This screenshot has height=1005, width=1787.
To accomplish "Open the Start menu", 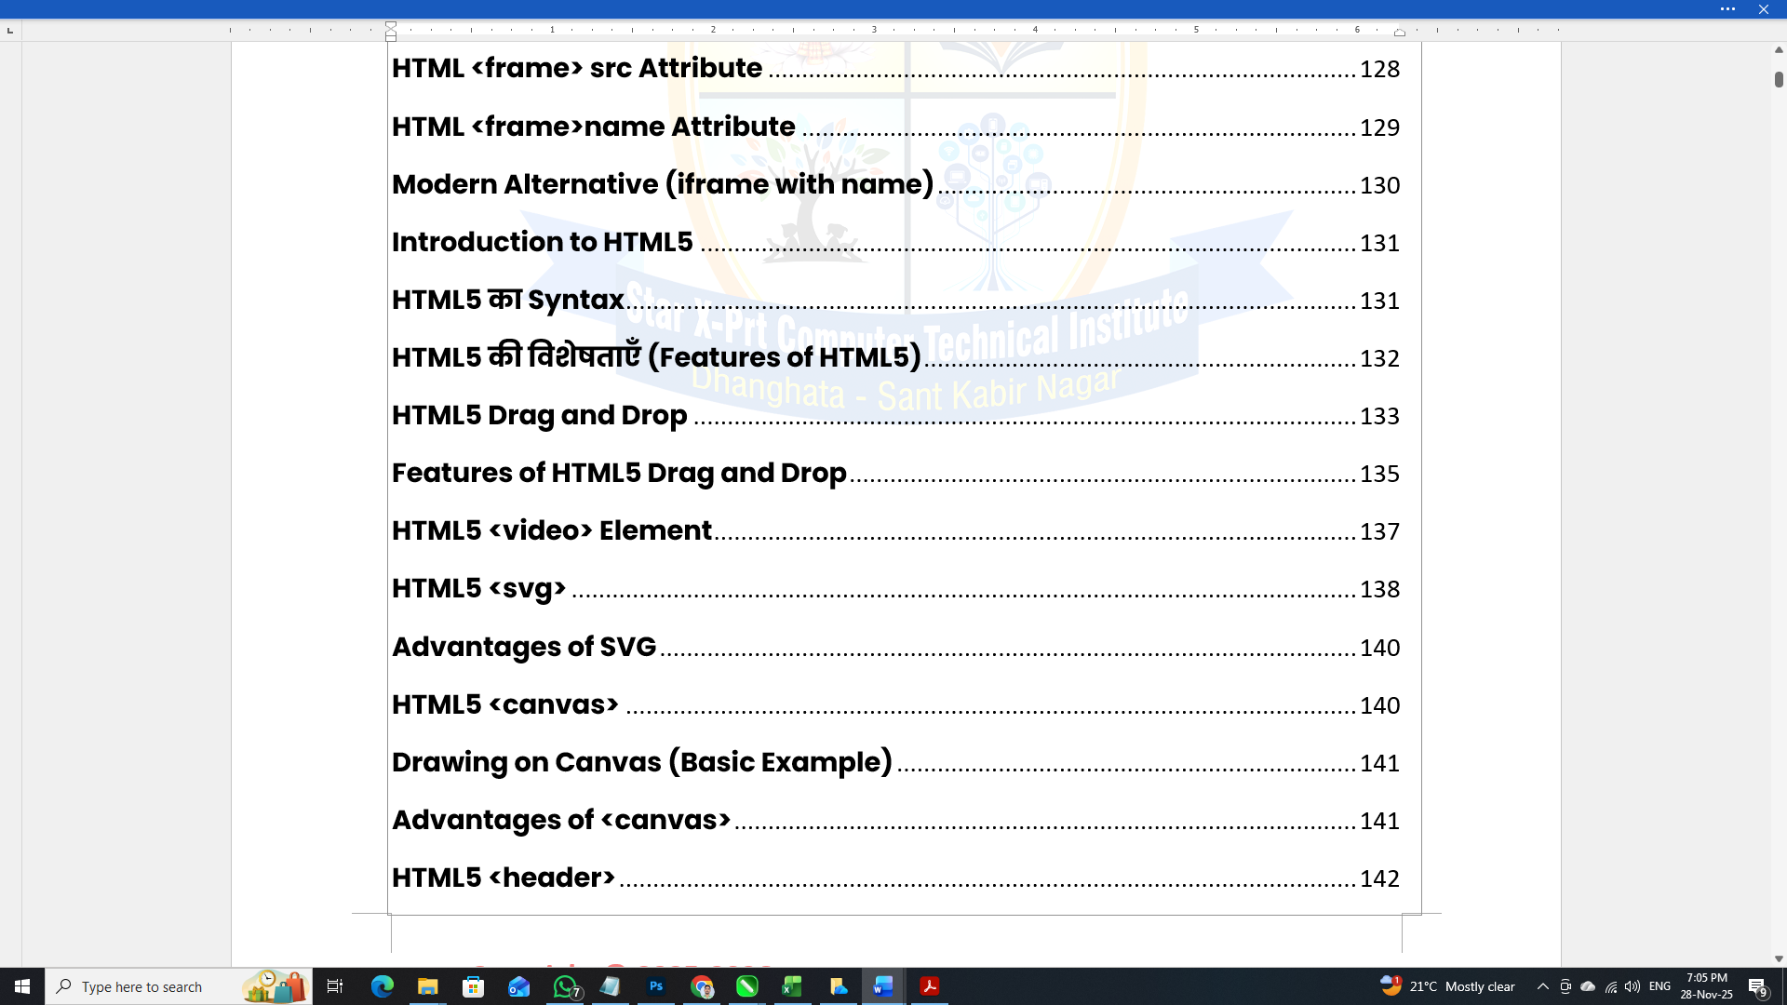I will click(x=20, y=986).
